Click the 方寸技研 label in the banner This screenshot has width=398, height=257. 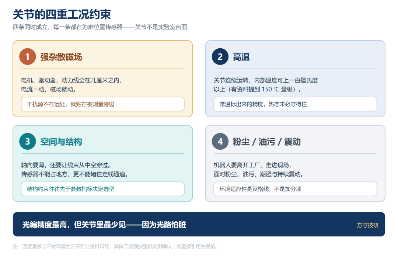click(x=367, y=225)
